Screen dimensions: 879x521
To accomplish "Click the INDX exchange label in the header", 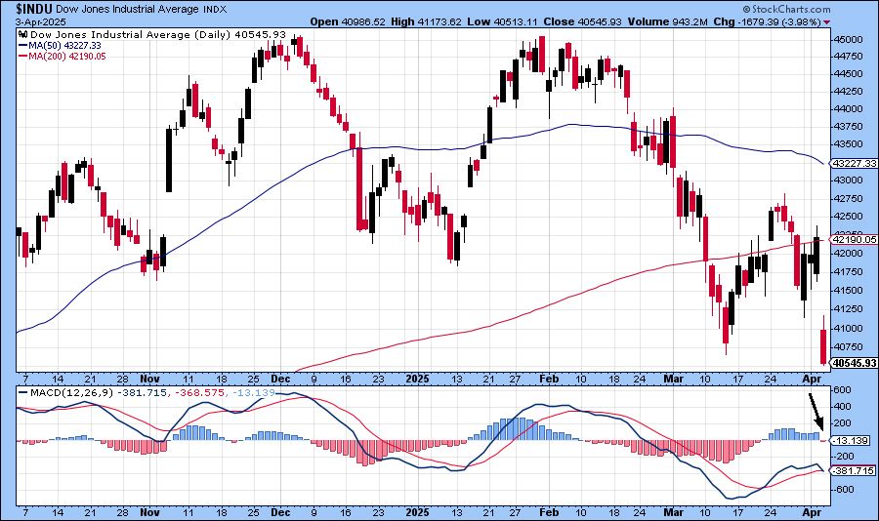I will click(215, 10).
